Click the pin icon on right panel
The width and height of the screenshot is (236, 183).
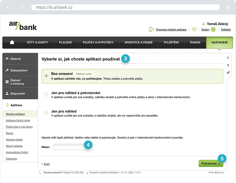pyautogui.click(x=228, y=58)
